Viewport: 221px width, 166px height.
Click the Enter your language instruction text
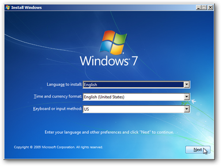109,132
